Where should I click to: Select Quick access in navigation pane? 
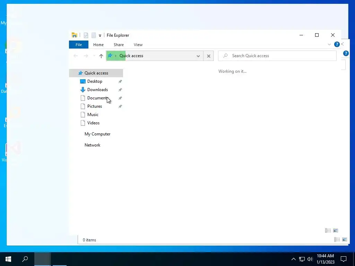(96, 73)
